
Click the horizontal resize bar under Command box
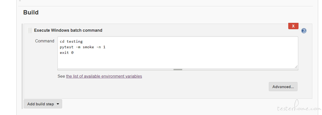178,69
